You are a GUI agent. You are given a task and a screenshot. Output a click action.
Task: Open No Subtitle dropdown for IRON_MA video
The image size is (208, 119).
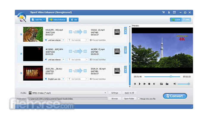(87, 79)
